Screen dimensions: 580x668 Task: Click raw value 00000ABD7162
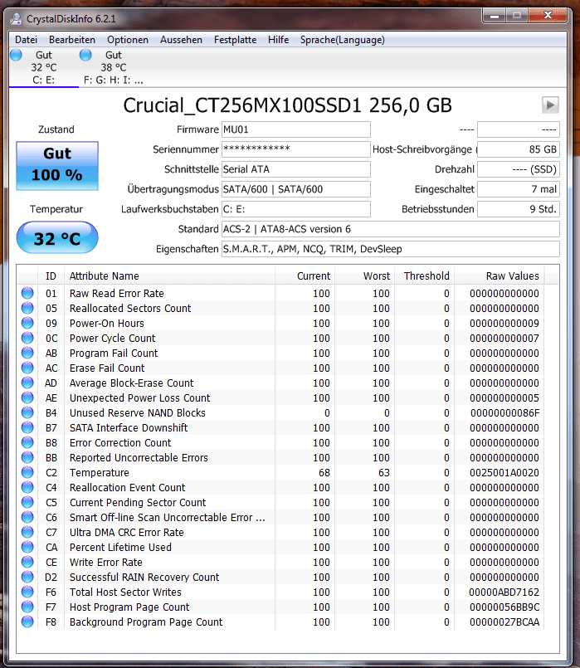pyautogui.click(x=504, y=592)
